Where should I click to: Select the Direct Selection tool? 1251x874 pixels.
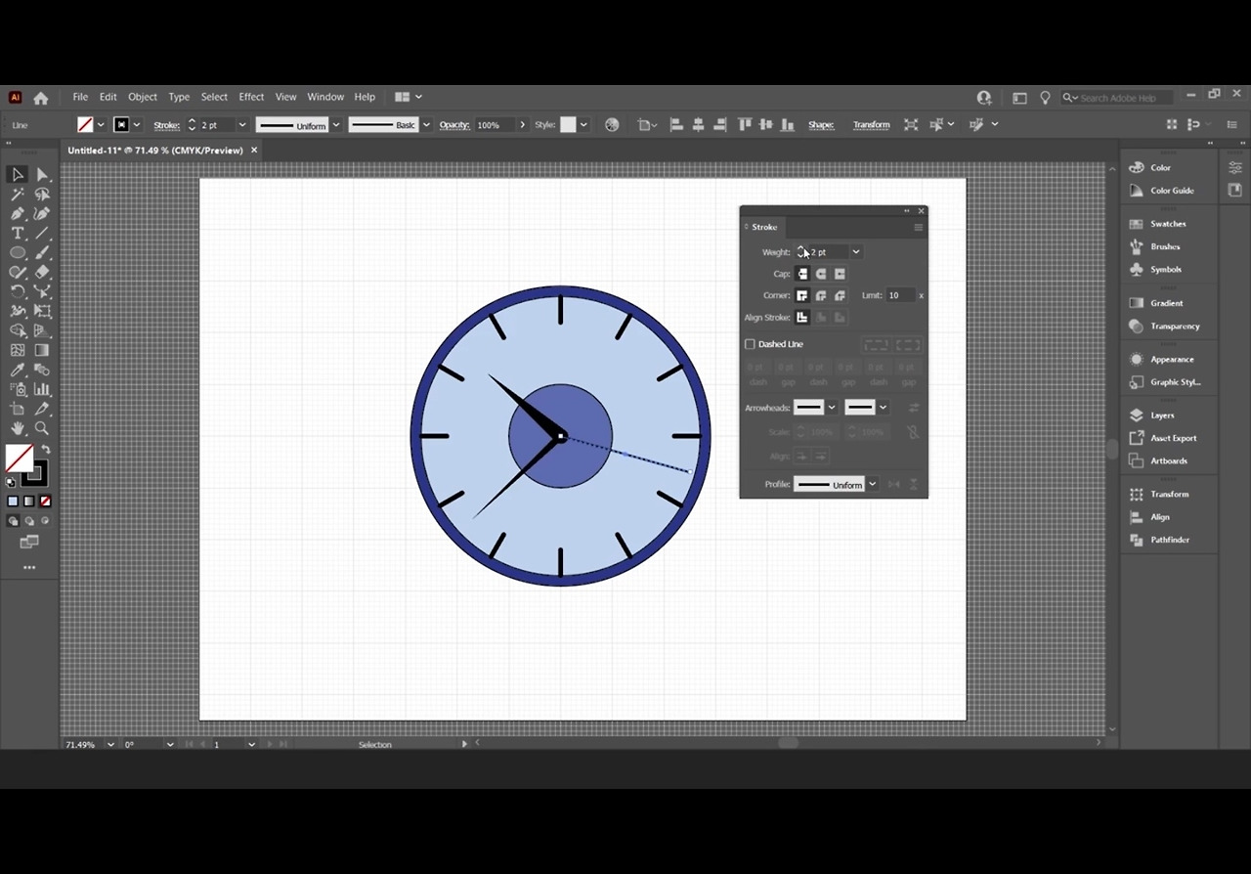[x=42, y=174]
